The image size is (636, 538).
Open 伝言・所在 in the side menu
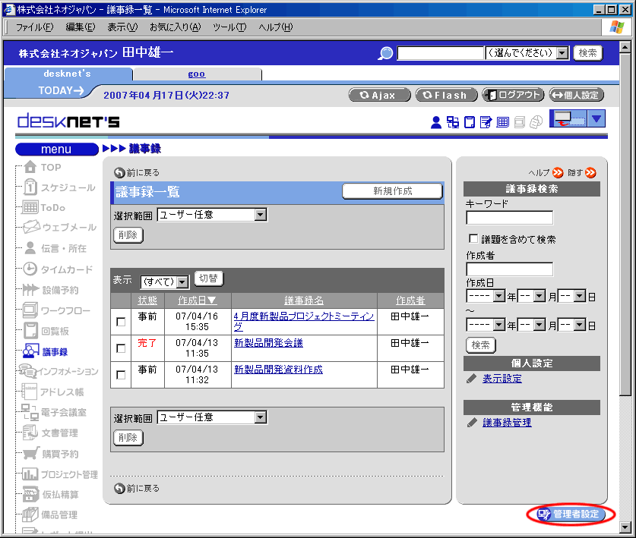click(55, 248)
